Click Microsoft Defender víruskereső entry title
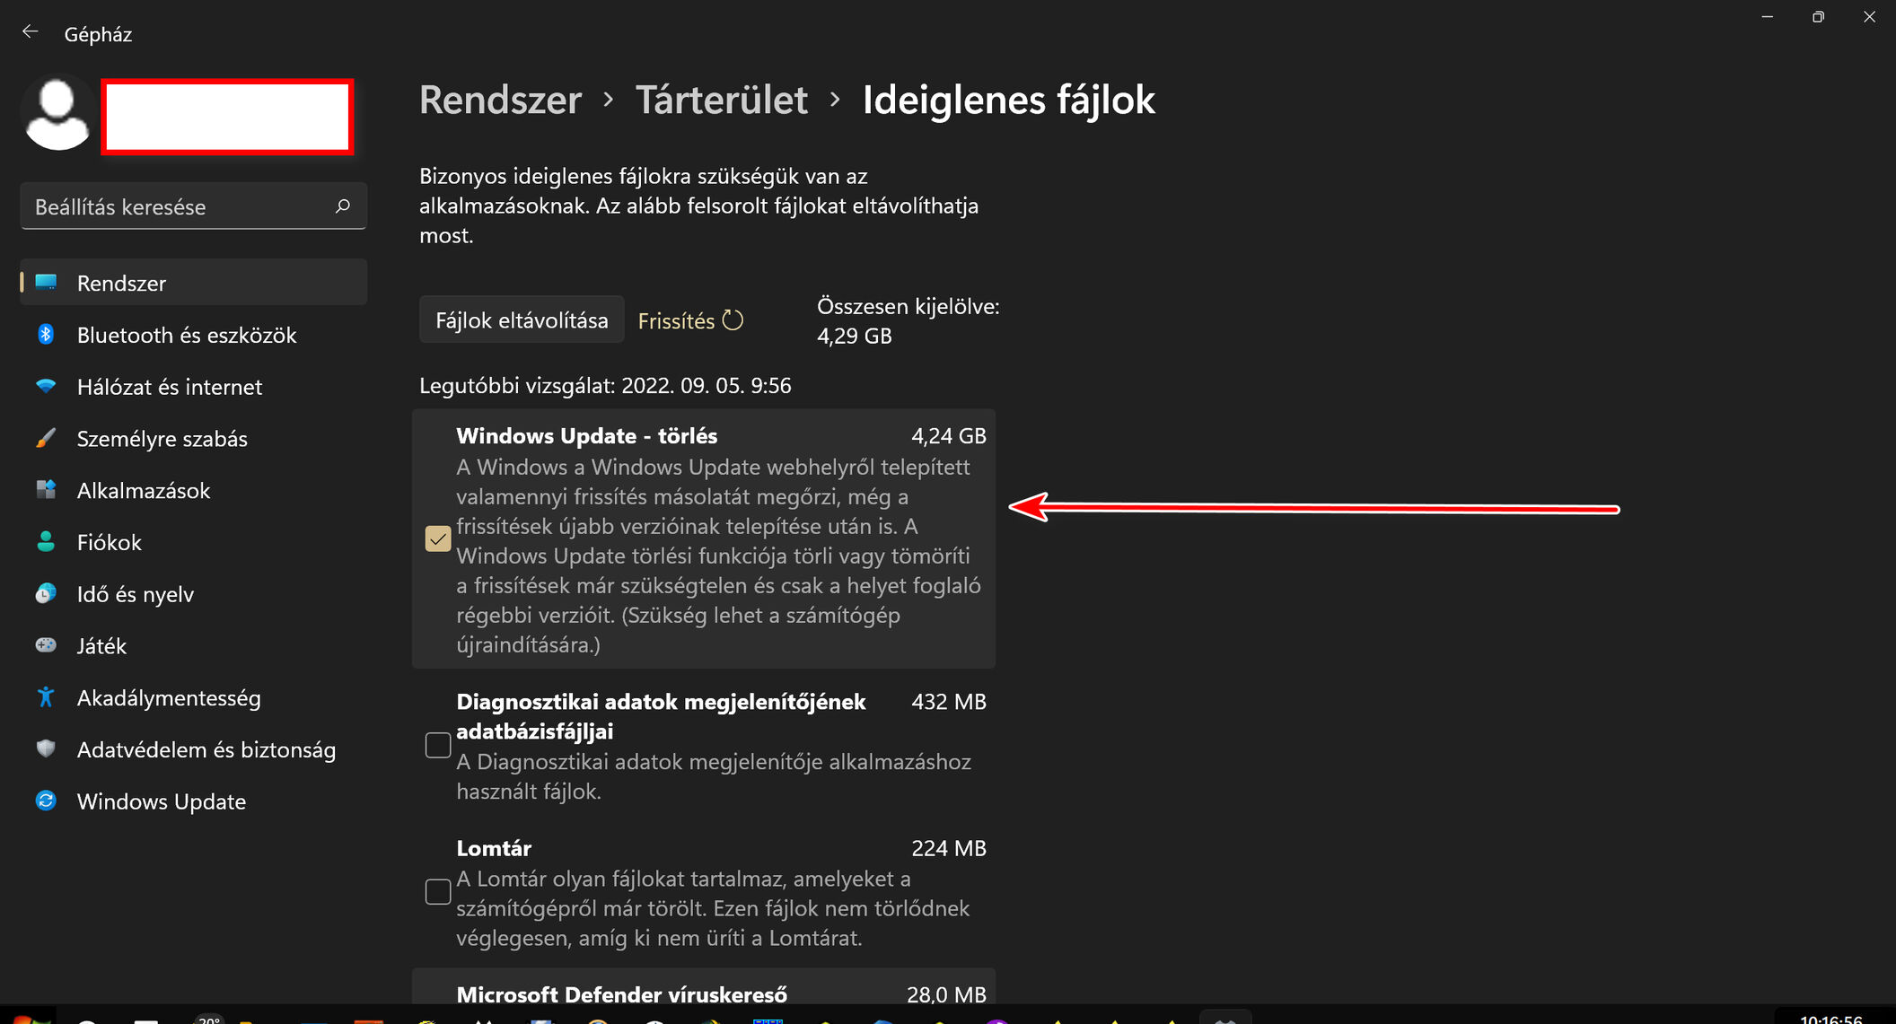This screenshot has width=1896, height=1024. click(x=621, y=994)
